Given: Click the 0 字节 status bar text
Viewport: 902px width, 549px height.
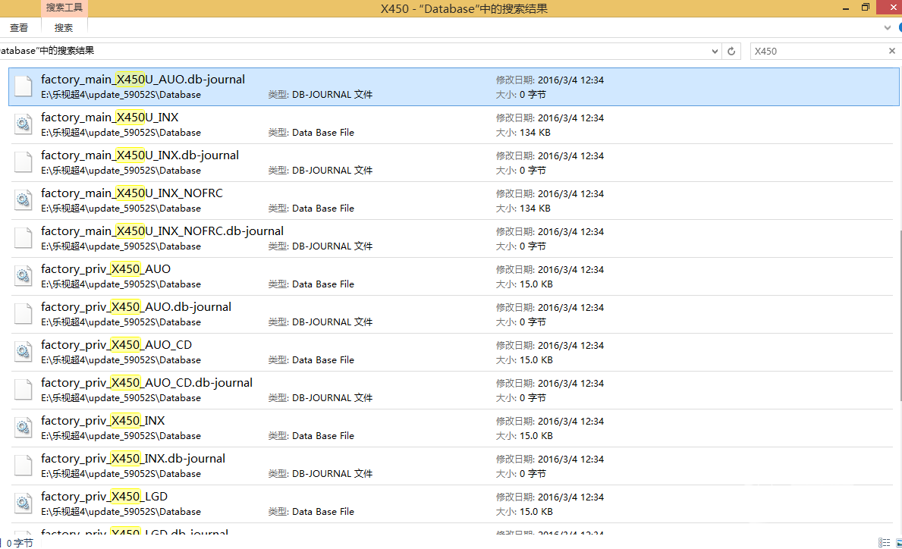Looking at the screenshot, I should 20,543.
